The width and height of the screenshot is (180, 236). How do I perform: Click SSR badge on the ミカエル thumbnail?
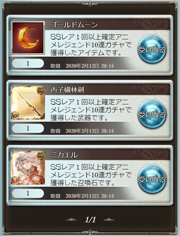pos(41,155)
